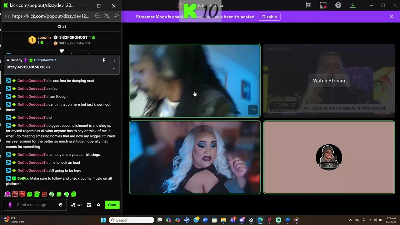The height and width of the screenshot is (225, 400).
Task: Click the zoom out magnifier in address bar
Action: click(97, 16)
